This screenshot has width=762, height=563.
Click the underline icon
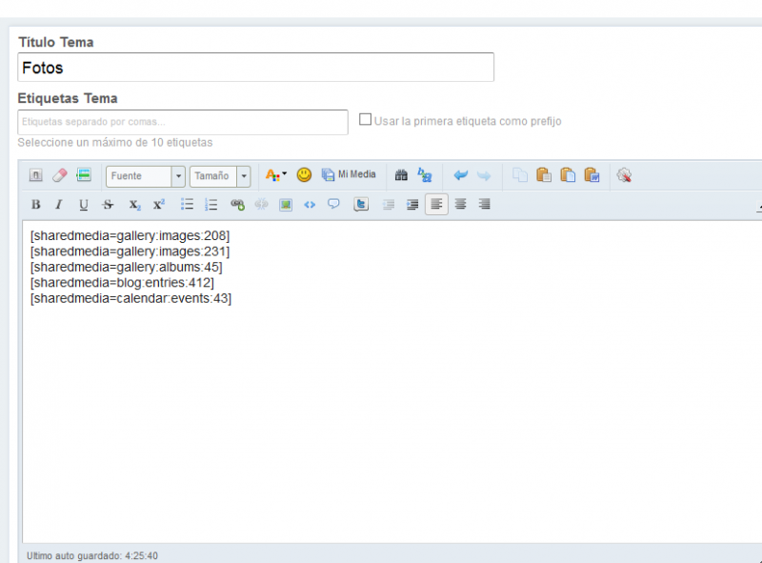tap(84, 205)
